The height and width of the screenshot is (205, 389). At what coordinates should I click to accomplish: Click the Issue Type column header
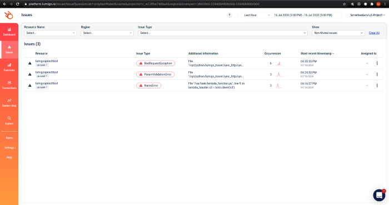[x=143, y=53]
